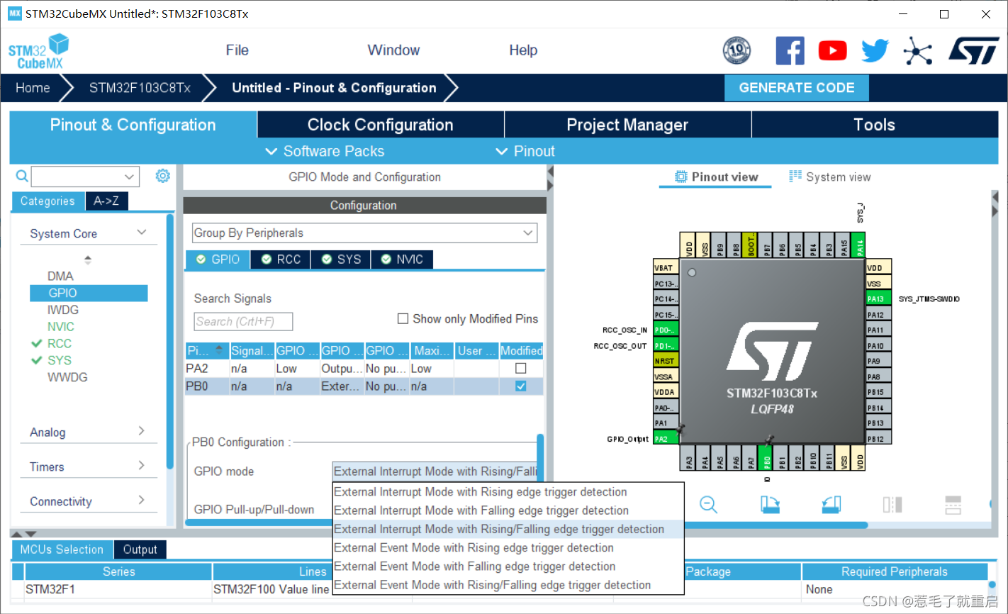Choose Interrupt Mode with Rising edge trigger
The width and height of the screenshot is (1008, 614).
[508, 492]
